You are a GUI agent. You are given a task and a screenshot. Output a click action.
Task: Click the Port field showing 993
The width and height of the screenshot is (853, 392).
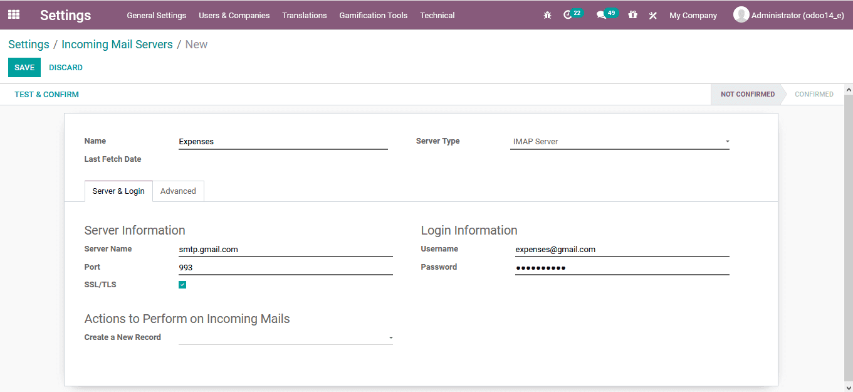pos(286,268)
